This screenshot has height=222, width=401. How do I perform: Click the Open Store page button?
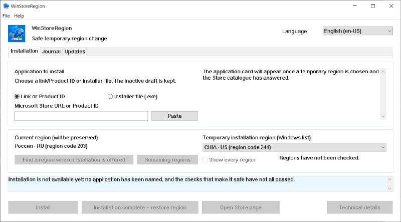click(x=241, y=207)
